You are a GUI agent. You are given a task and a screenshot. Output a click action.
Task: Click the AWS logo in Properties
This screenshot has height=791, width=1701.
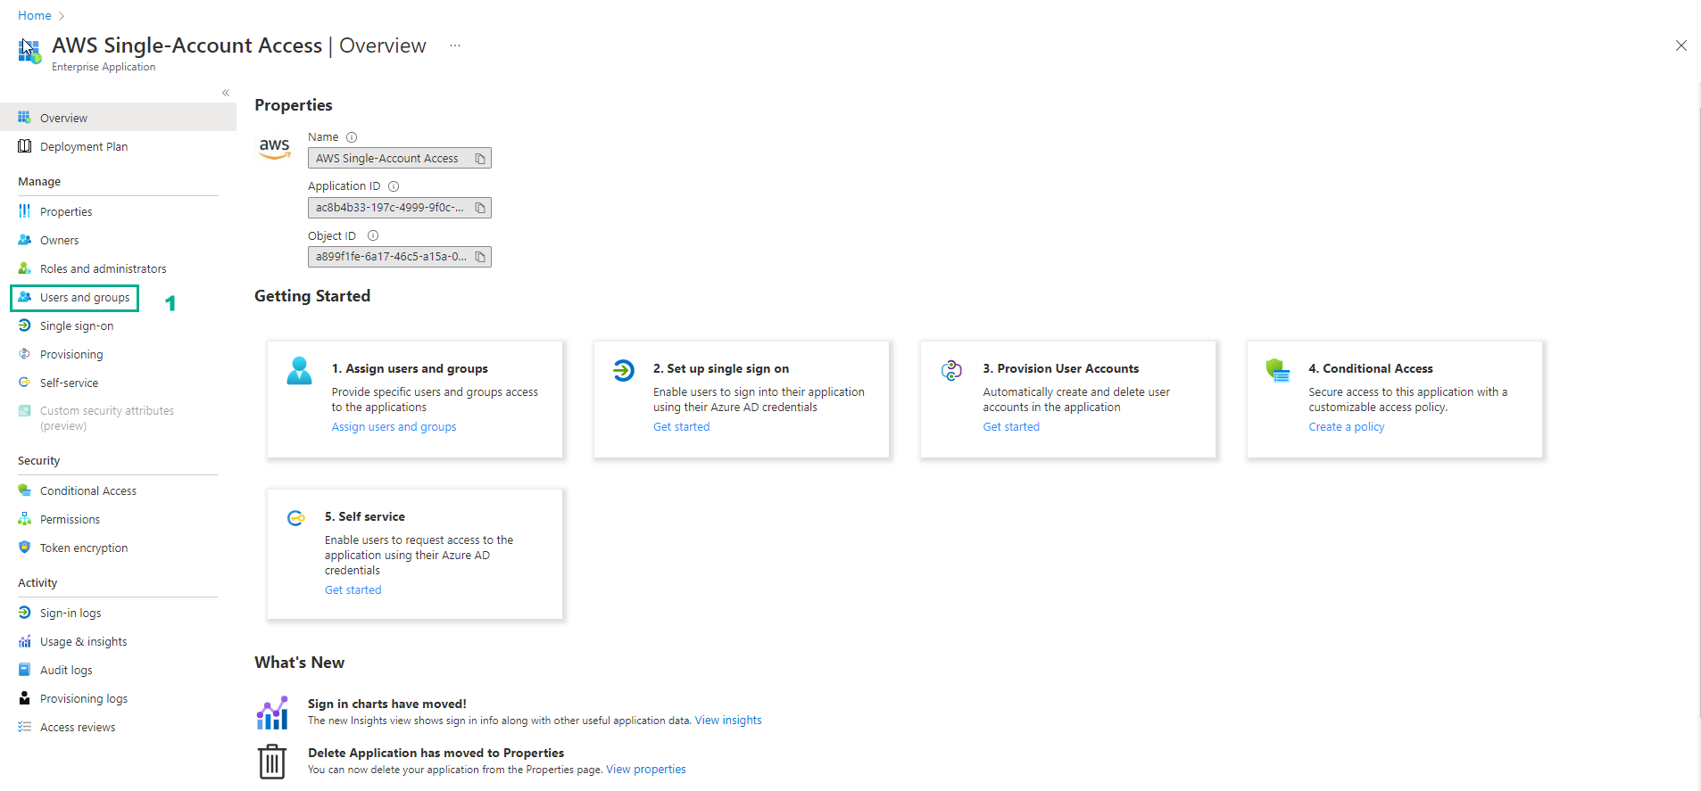point(275,147)
